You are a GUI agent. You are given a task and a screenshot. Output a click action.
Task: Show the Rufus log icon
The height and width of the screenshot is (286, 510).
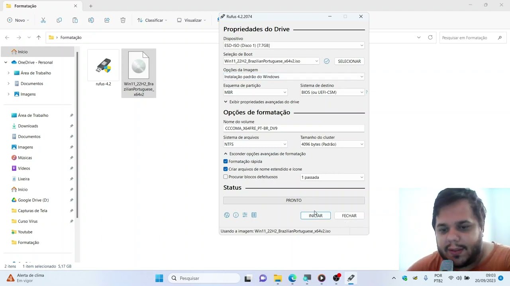tap(254, 215)
